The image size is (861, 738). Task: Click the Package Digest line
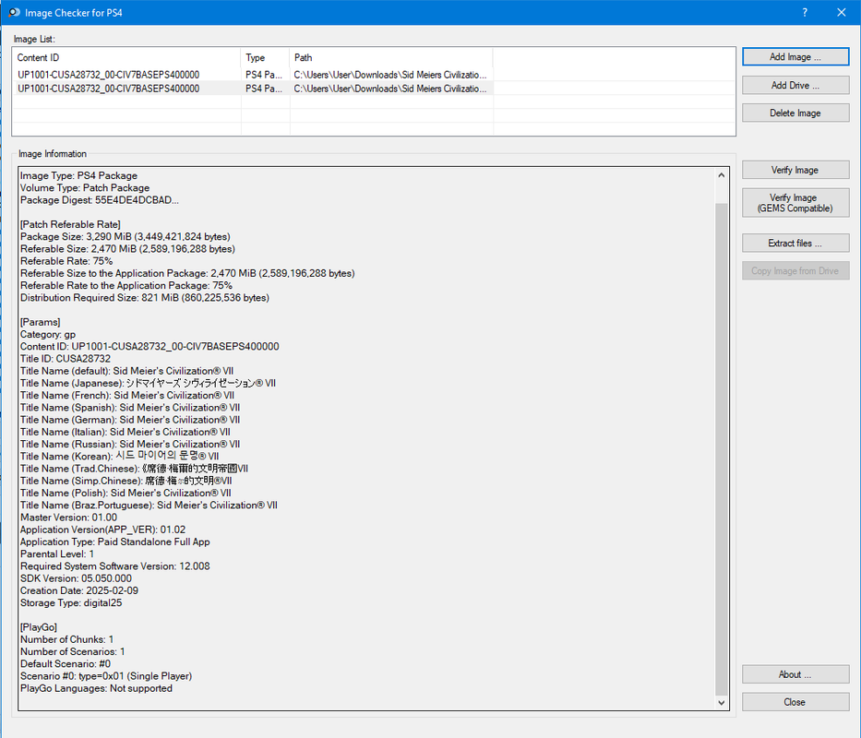click(100, 200)
